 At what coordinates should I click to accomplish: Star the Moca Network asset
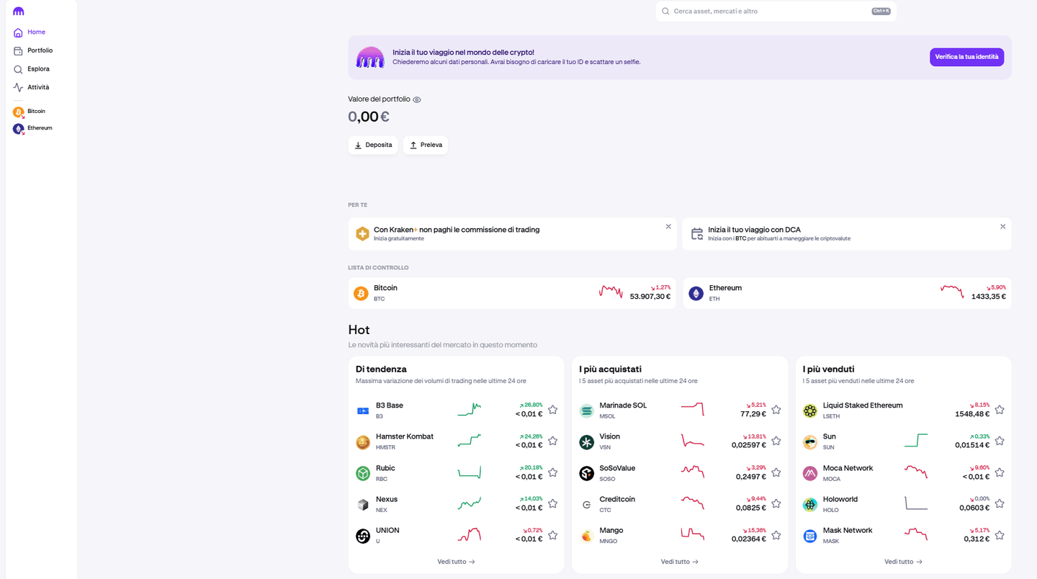coord(1000,472)
